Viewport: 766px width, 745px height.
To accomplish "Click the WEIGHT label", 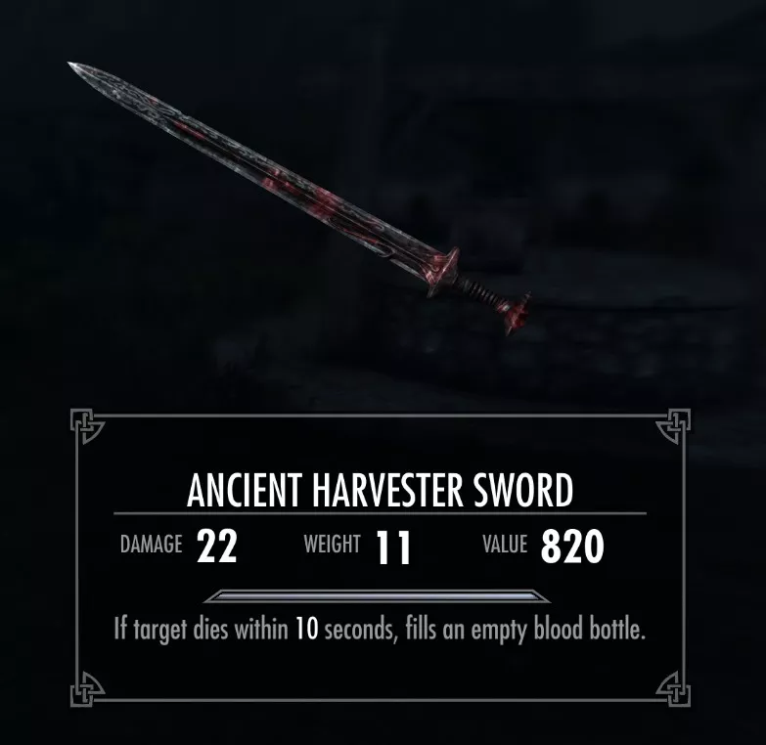I will [x=332, y=544].
